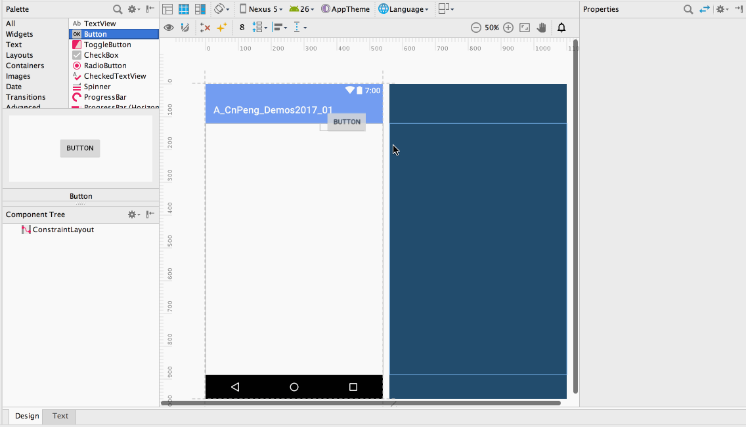The image size is (746, 427).
Task: Switch to Blueprint surface view
Action: (184, 9)
